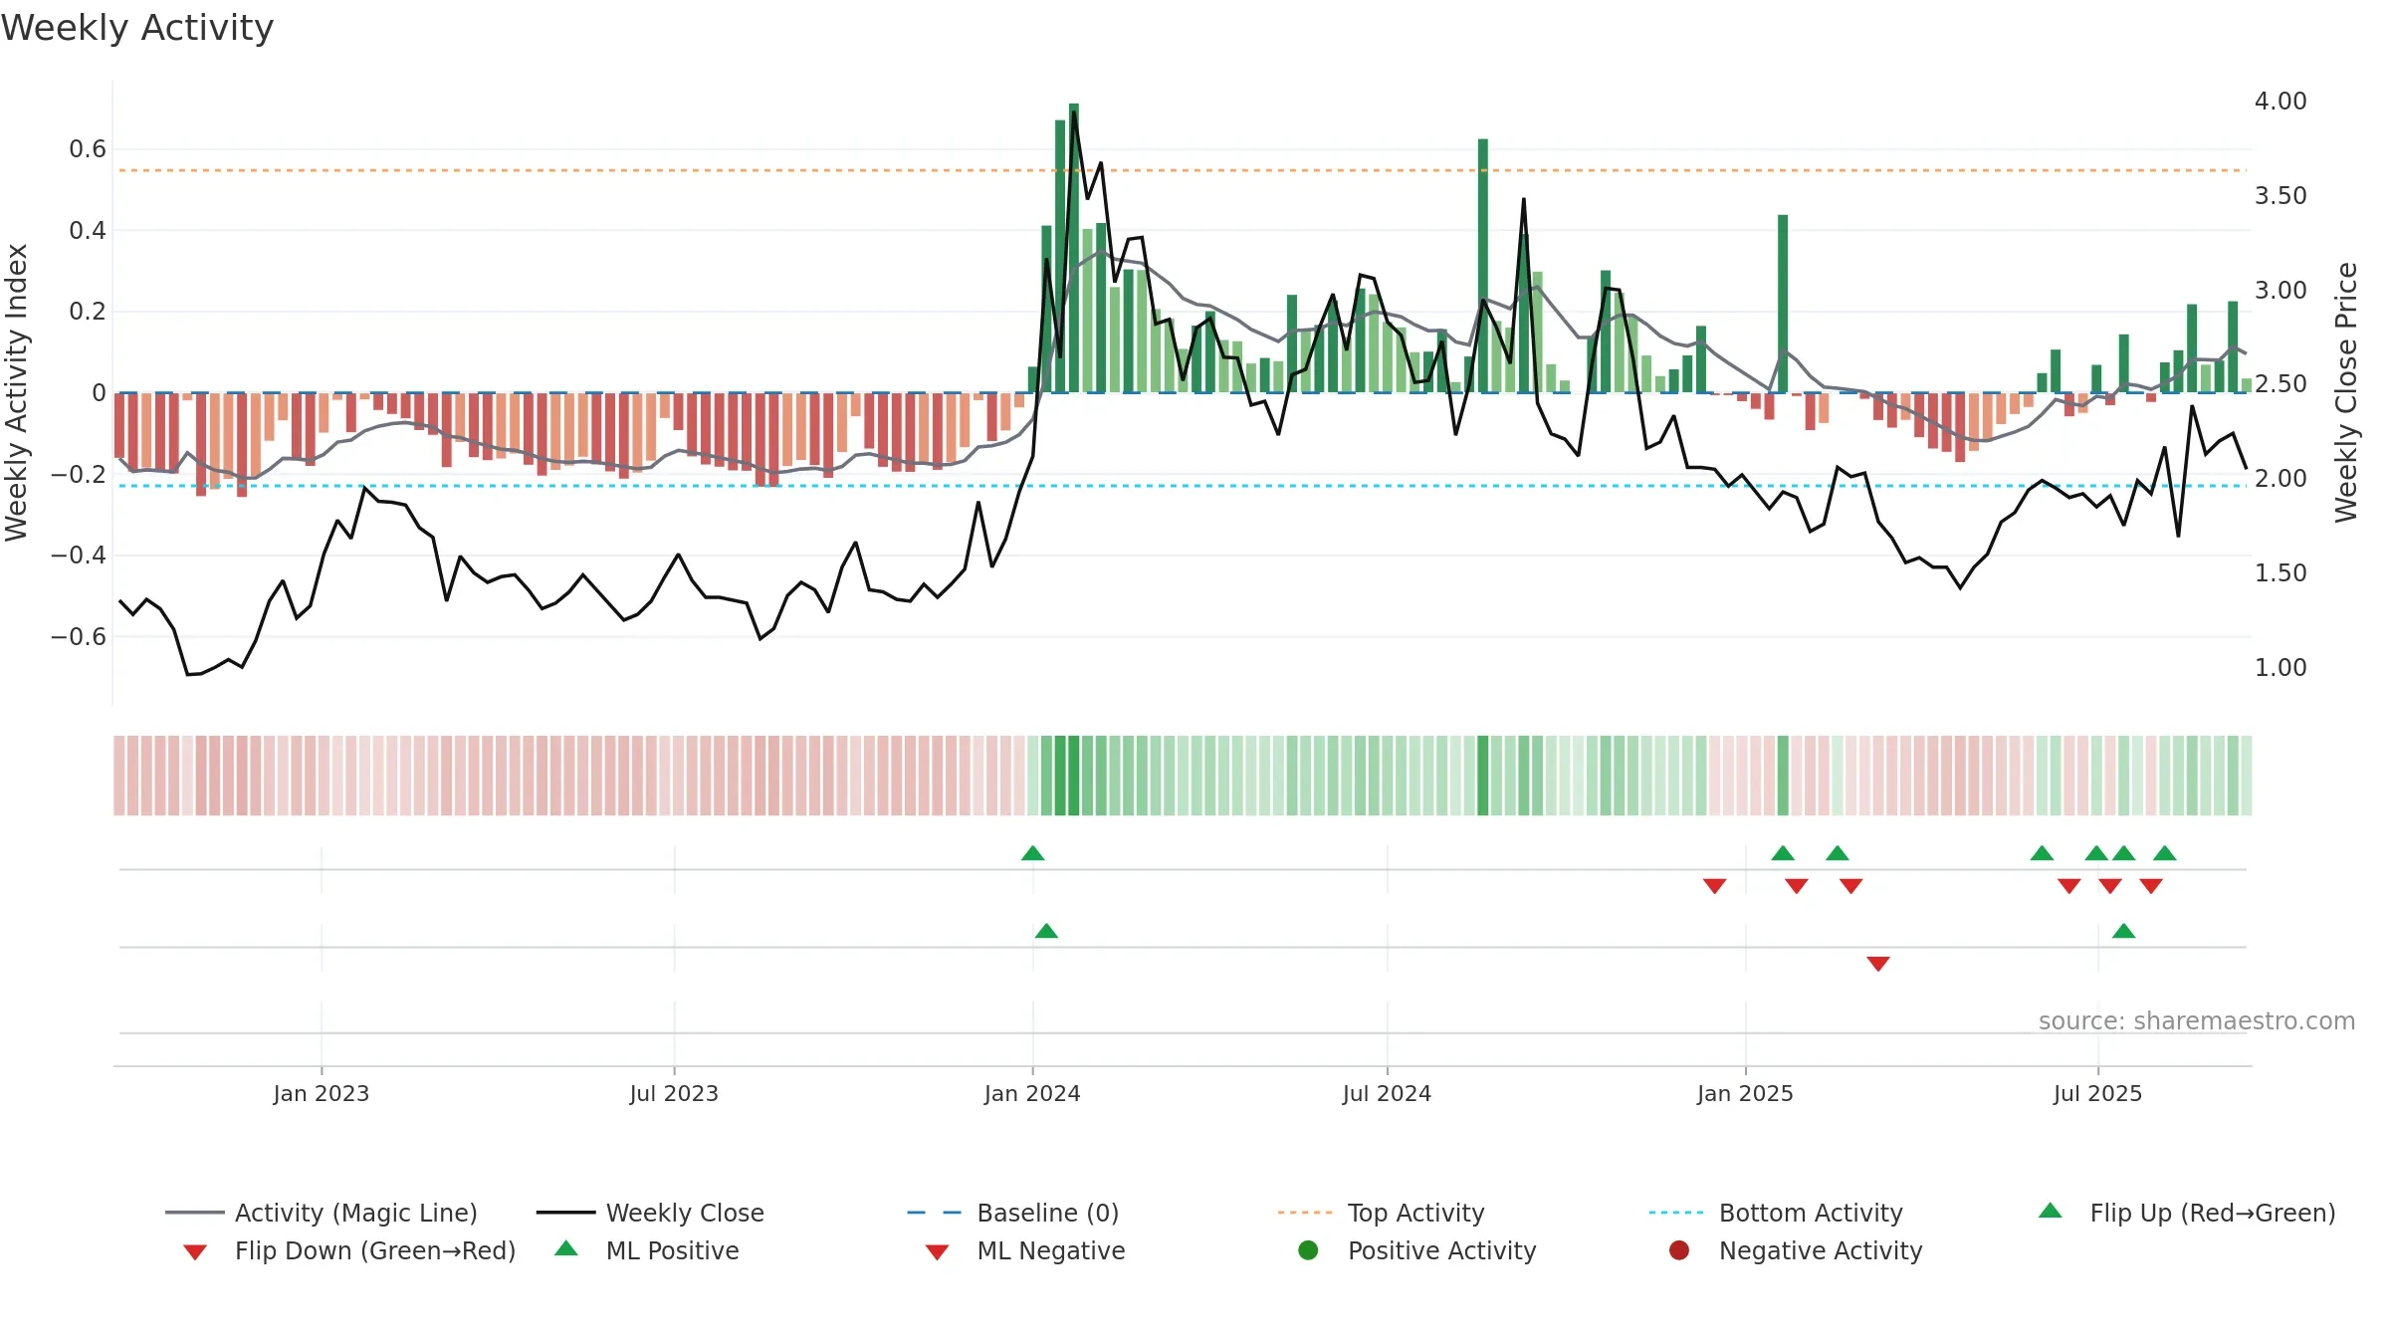This screenshot has width=2389, height=1344.
Task: Click the −0.6 activity index tick
Action: pyautogui.click(x=79, y=636)
